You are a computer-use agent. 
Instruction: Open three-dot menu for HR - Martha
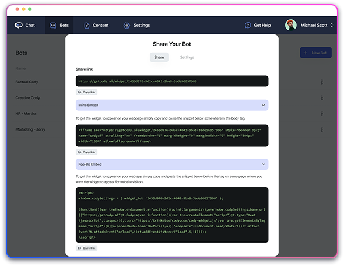pos(322,114)
